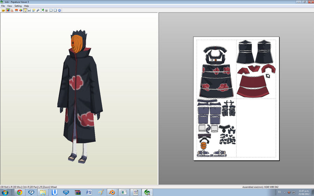Click the ES language indicator
This screenshot has width=314, height=196.
pos(279,192)
